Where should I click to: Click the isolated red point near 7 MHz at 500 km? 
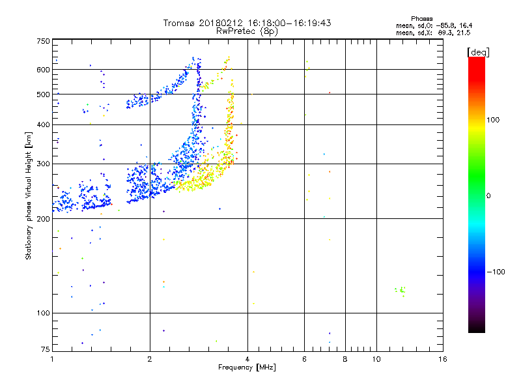330,93
